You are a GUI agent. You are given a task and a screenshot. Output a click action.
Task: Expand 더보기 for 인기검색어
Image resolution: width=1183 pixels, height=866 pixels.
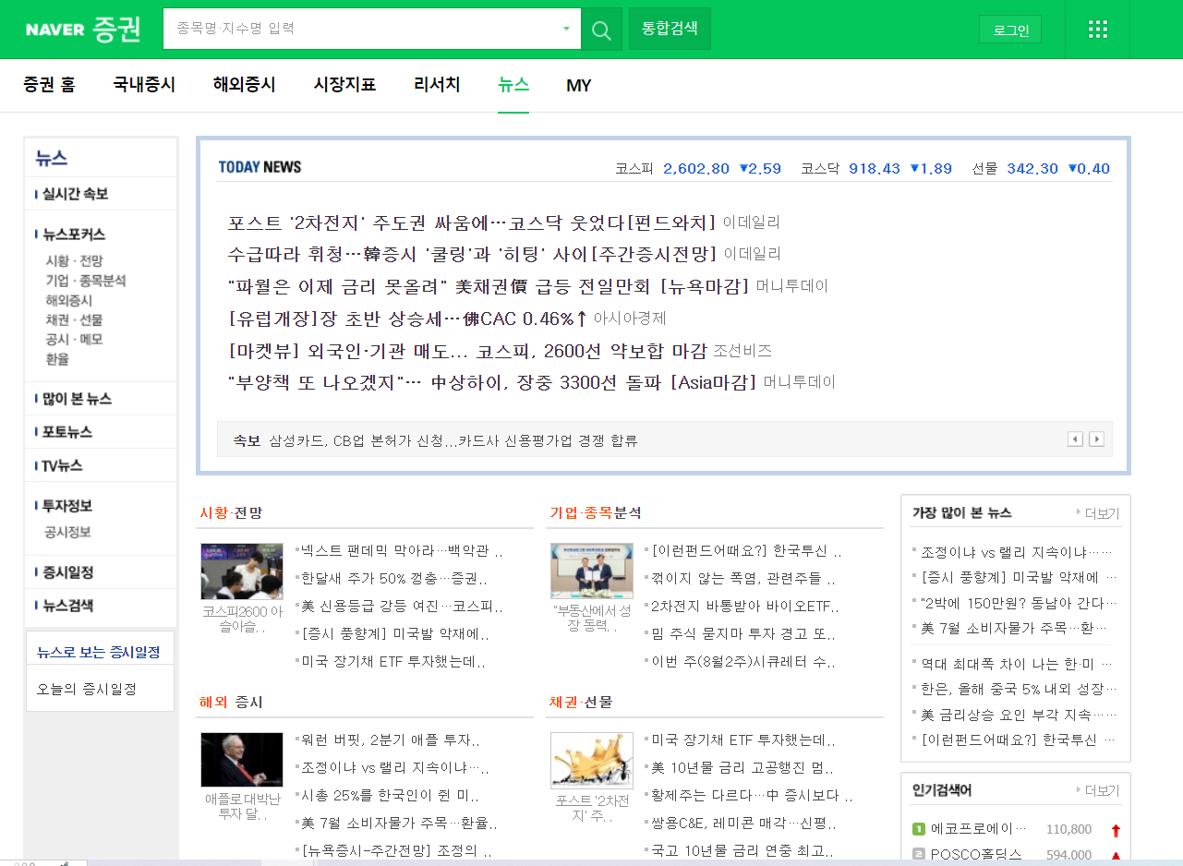(x=1101, y=790)
